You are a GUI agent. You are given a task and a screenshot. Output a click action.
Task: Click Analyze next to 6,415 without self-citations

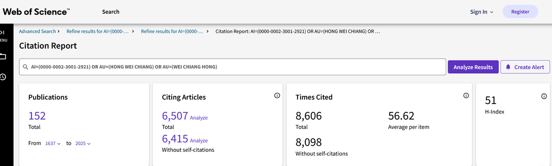pyautogui.click(x=199, y=141)
